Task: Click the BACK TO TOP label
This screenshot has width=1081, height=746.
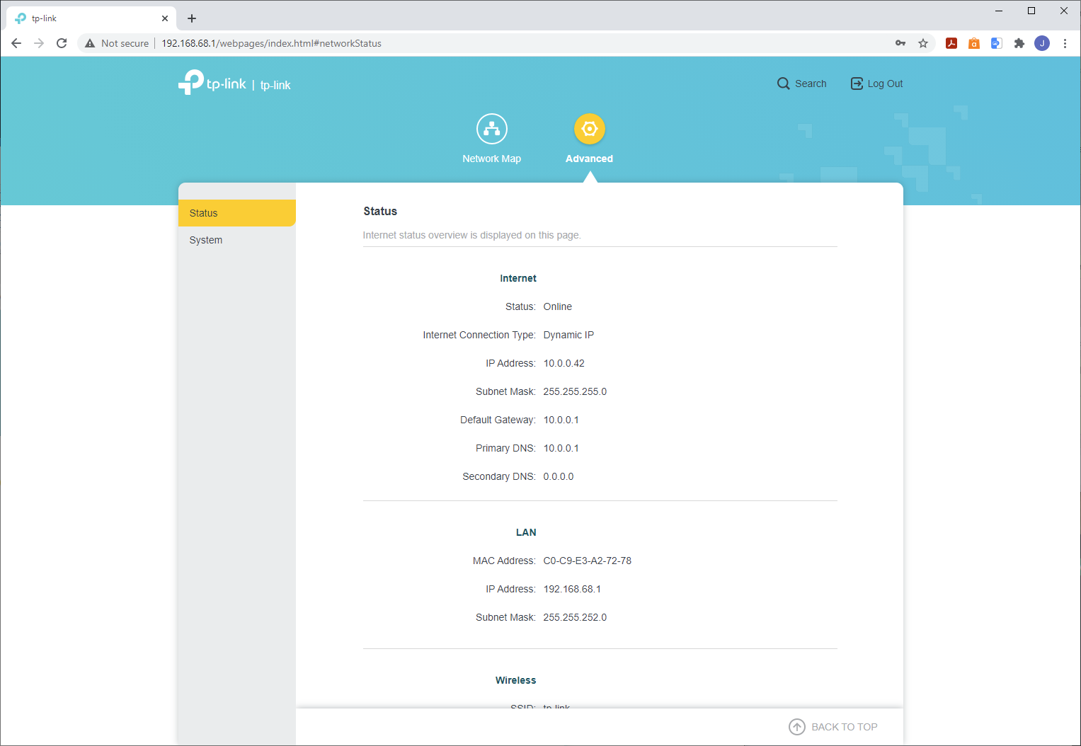Action: click(845, 727)
